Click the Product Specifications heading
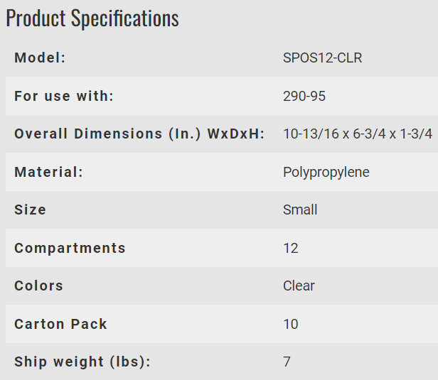 click(92, 18)
